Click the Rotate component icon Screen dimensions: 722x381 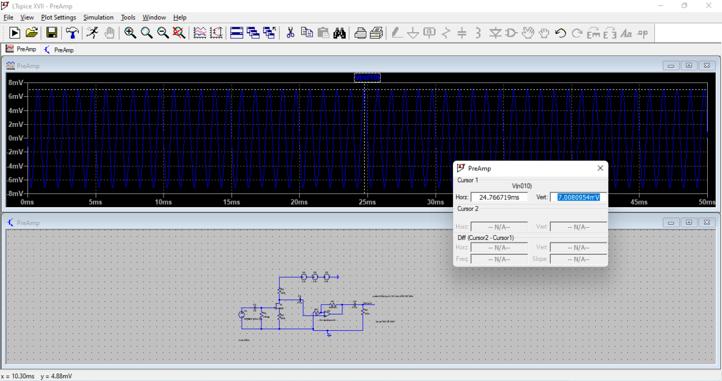tap(593, 33)
